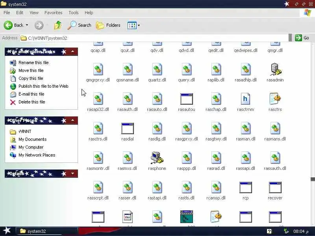Open the address bar dropdown
Viewport: 315px width, 236px height.
coord(290,38)
